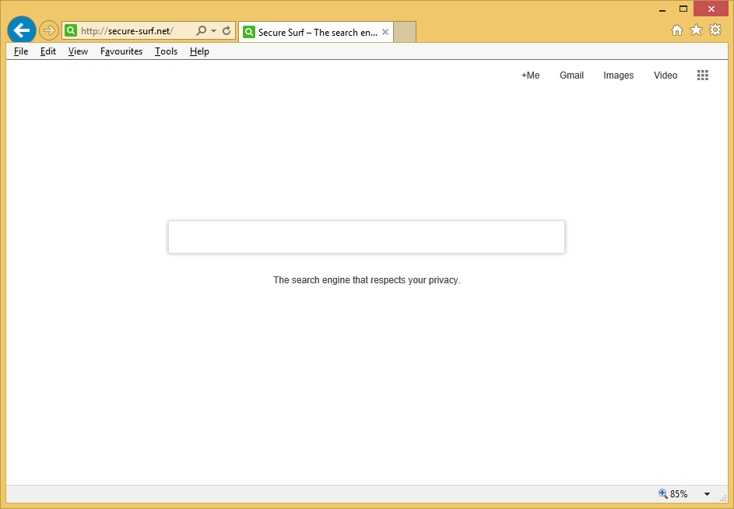Screen dimensions: 734x509
Task: Open the Favourites menu
Action: tap(121, 51)
